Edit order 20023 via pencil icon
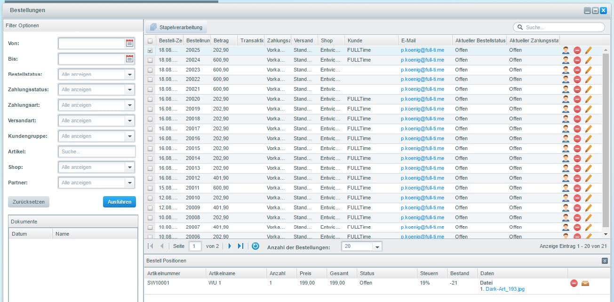 (588, 70)
